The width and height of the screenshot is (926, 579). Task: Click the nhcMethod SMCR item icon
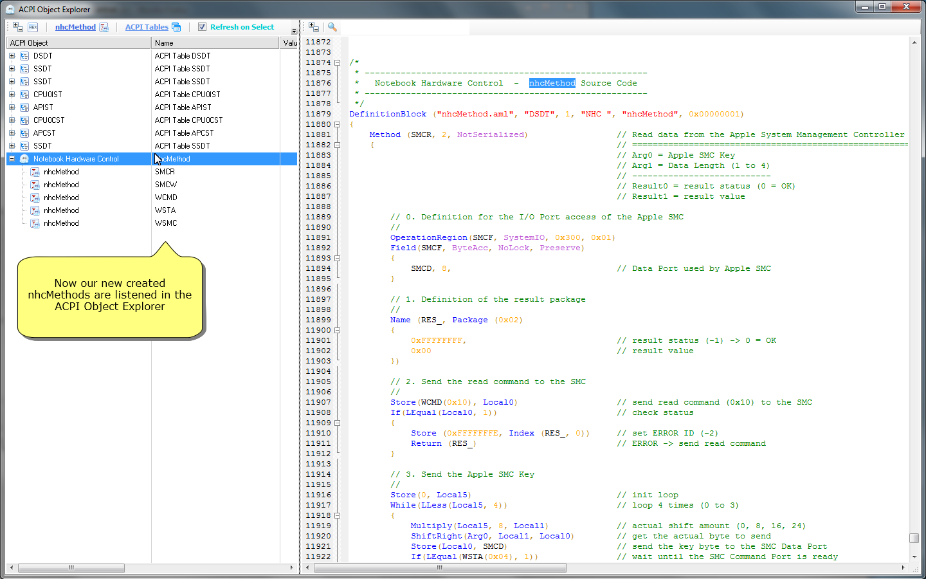[35, 172]
